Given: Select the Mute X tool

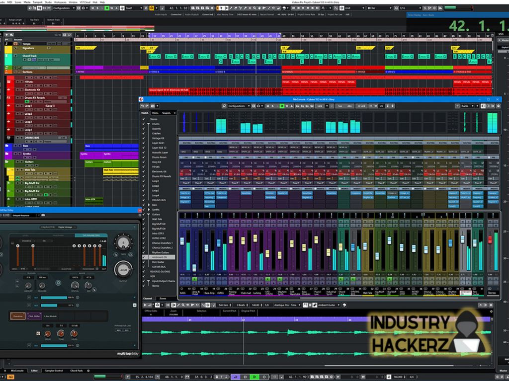Looking at the screenshot, I should [250, 8].
